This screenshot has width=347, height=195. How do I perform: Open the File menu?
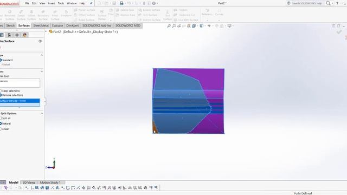click(x=27, y=3)
